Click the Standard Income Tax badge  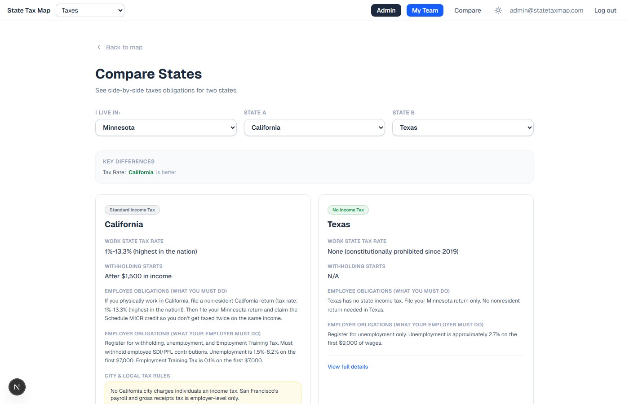pyautogui.click(x=132, y=210)
